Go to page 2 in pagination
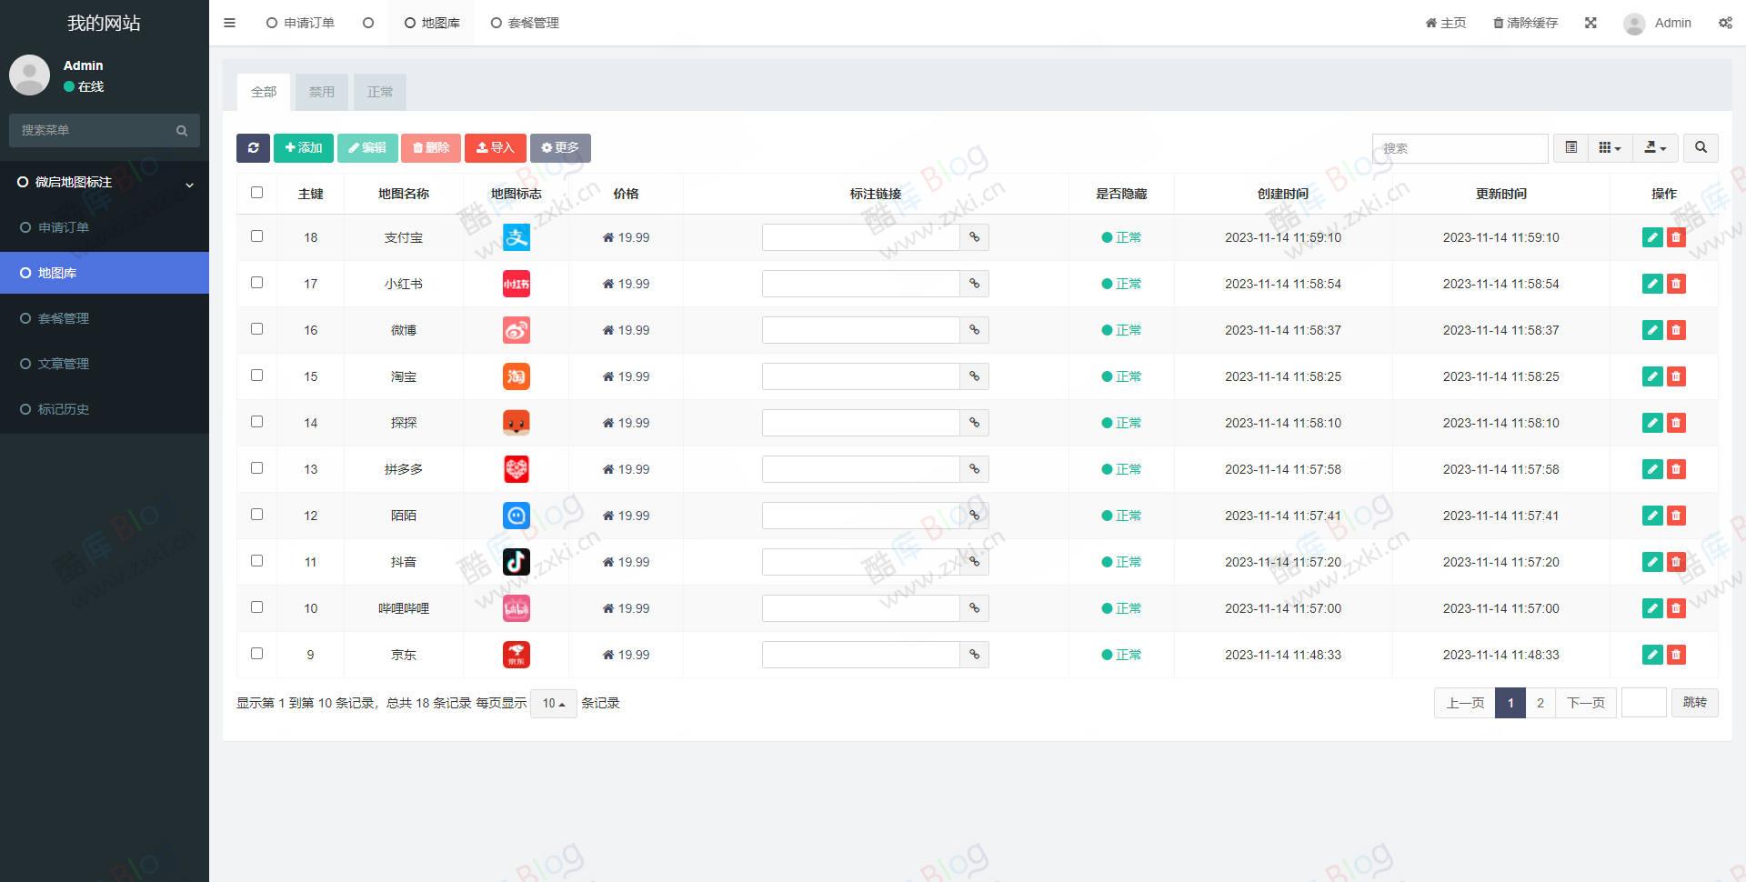 point(1540,702)
